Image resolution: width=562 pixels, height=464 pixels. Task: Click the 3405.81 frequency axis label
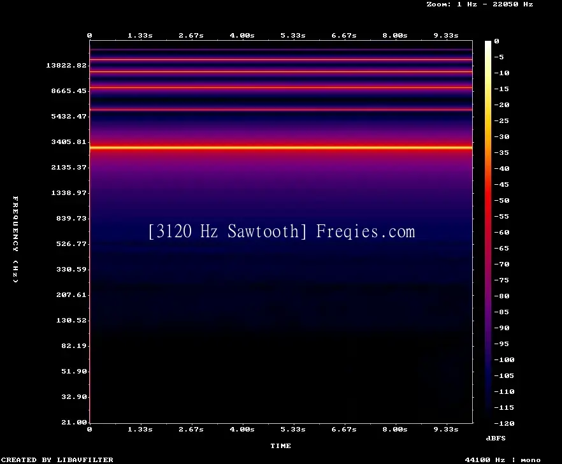(x=69, y=141)
